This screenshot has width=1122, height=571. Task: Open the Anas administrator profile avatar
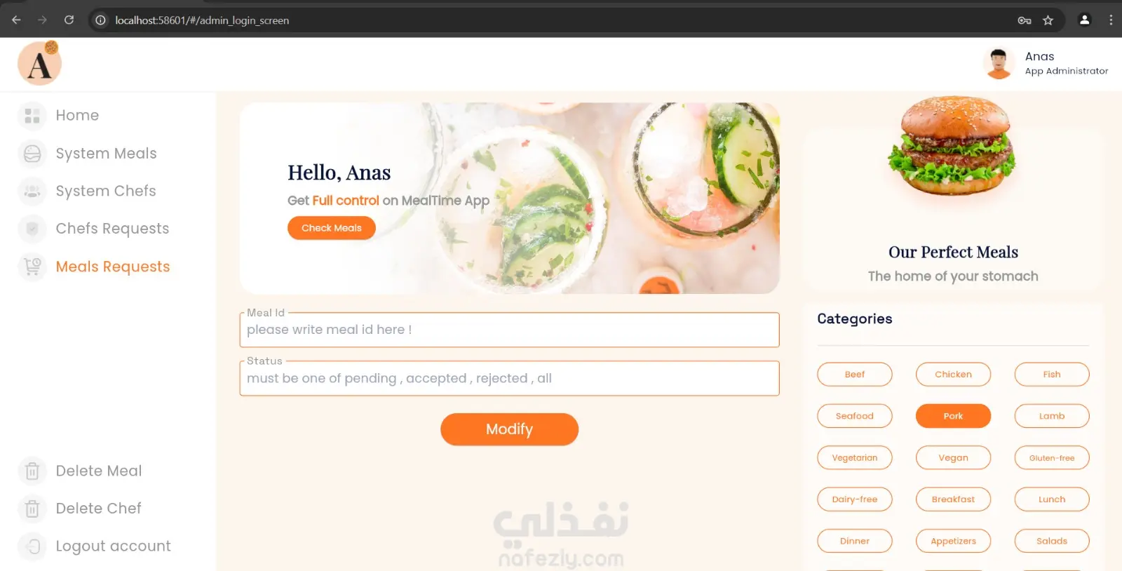click(x=999, y=64)
